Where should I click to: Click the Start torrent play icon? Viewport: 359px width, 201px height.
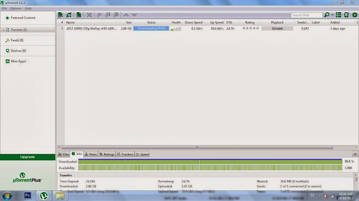[x=99, y=15]
